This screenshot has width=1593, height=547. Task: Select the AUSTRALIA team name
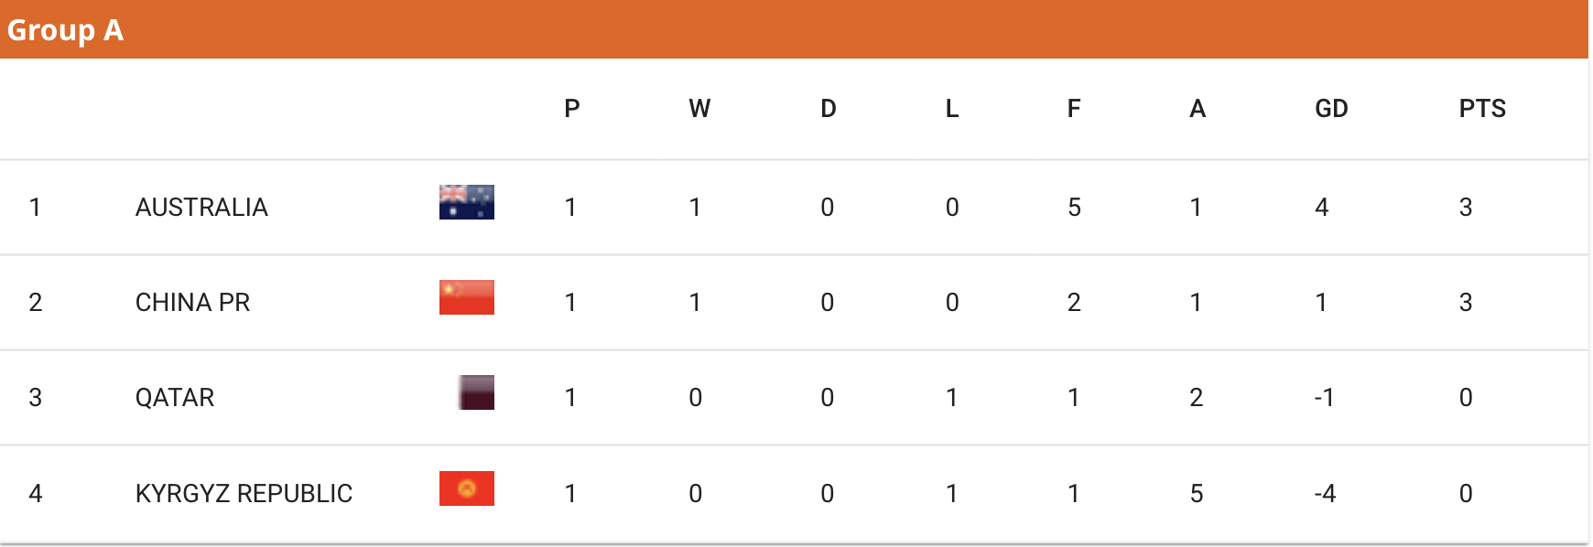(x=201, y=208)
